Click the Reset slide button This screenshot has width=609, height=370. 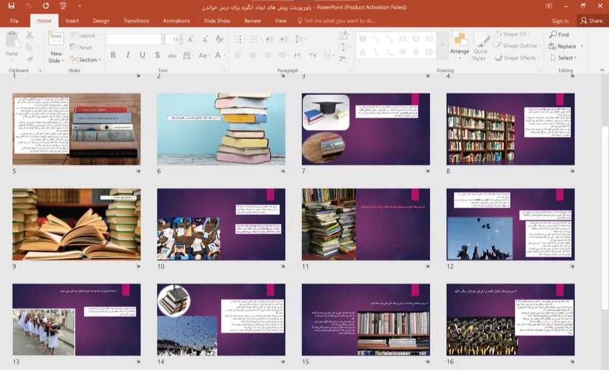click(81, 47)
